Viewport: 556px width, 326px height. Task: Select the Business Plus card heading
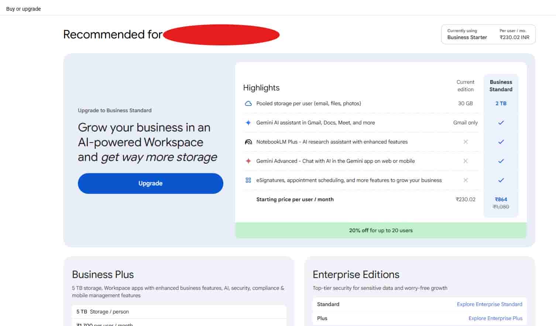(103, 275)
